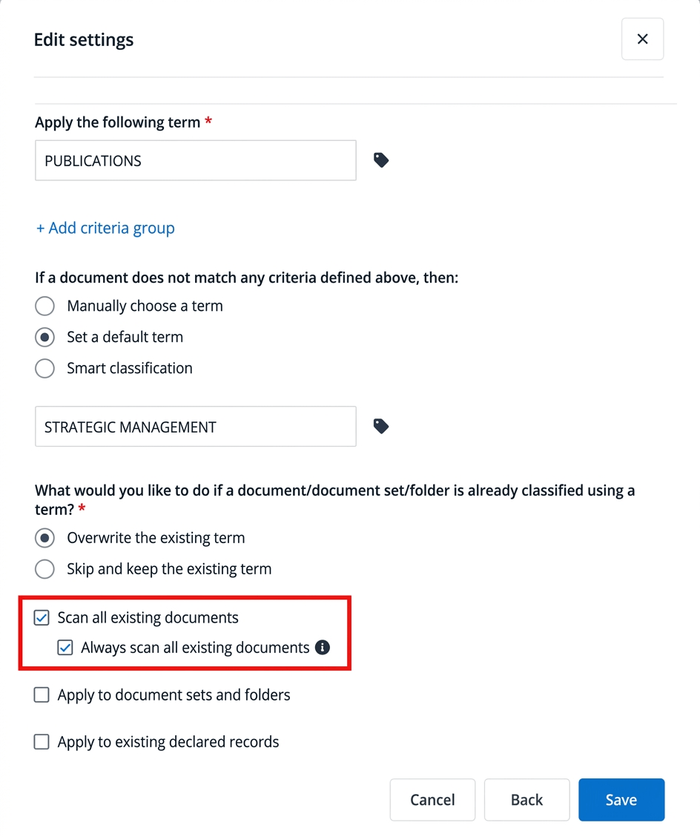Select Overwrite the existing term

[x=45, y=538]
